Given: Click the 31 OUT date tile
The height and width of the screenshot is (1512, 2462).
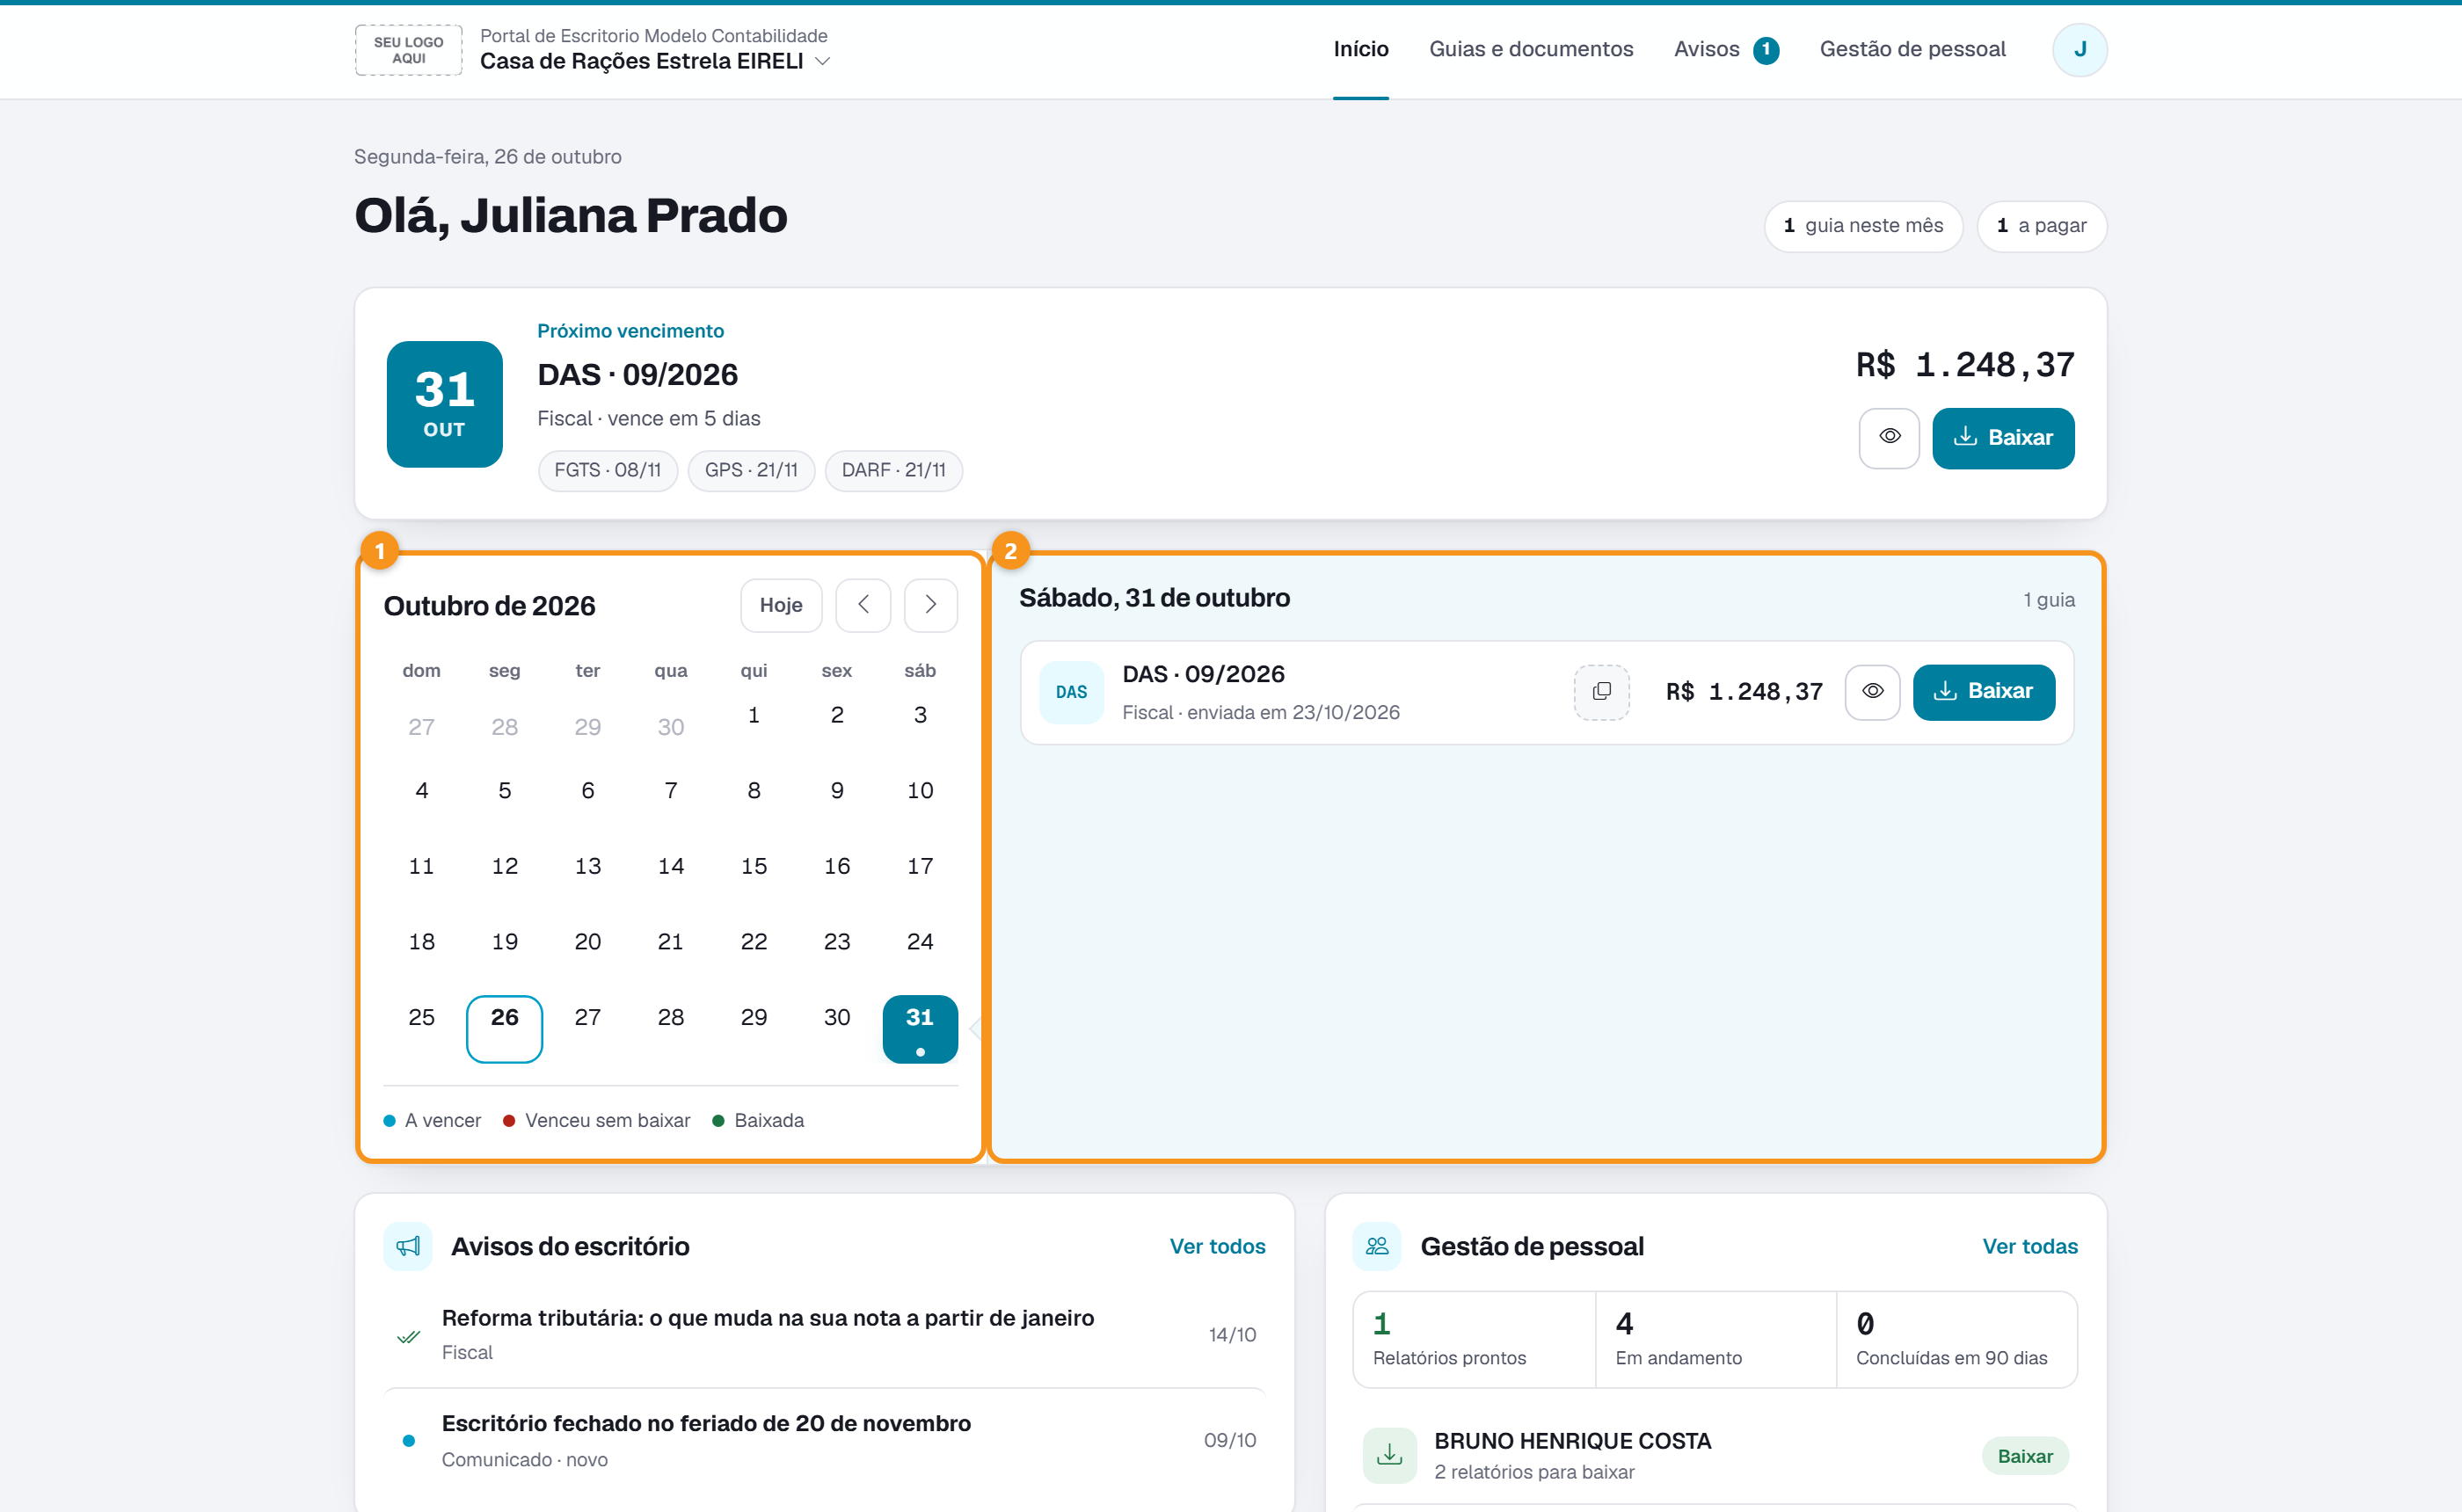Looking at the screenshot, I should [444, 404].
